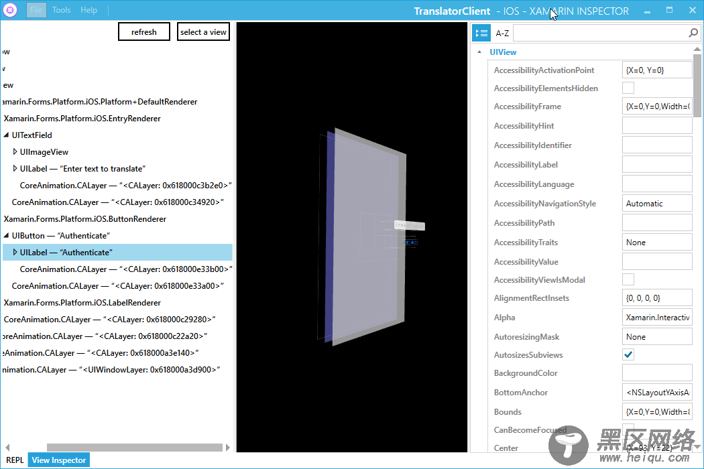Open AutoresizingMask None value
Screen dimensions: 704x469
tap(657, 336)
